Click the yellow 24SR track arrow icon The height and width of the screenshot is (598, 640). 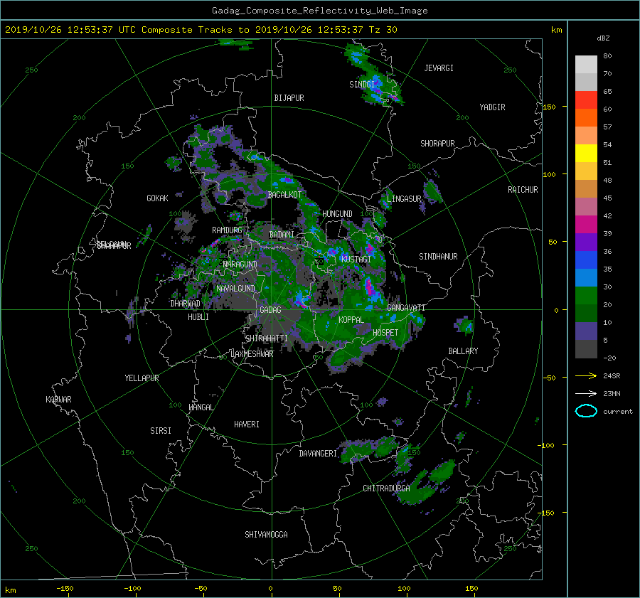click(x=586, y=375)
